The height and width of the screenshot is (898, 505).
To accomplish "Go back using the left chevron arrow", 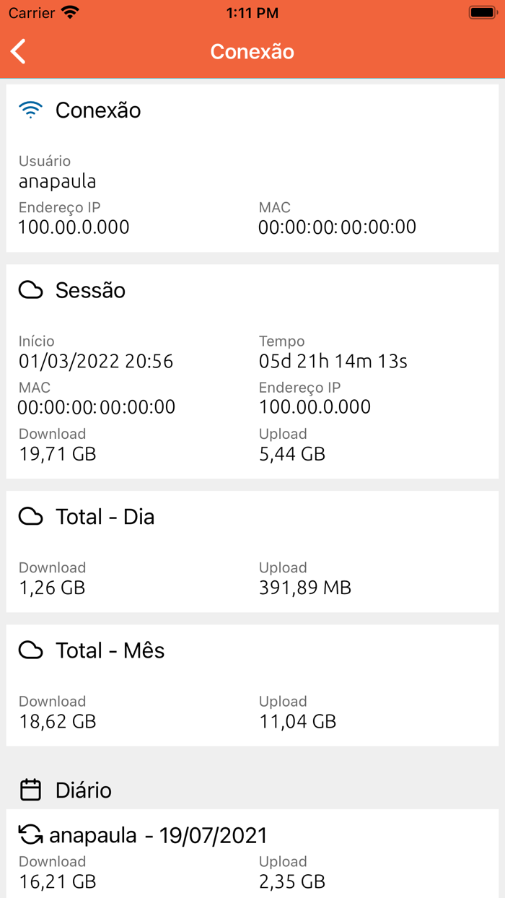I will pos(18,51).
